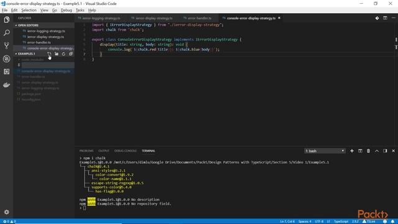This screenshot has height=224, width=398.
Task: Click the TSLint warning status item
Action: pyautogui.click(x=369, y=222)
